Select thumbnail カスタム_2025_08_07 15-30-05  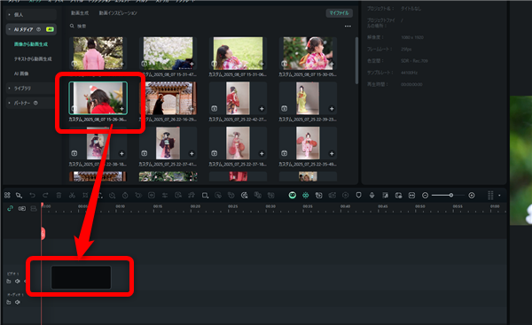[x=308, y=53]
